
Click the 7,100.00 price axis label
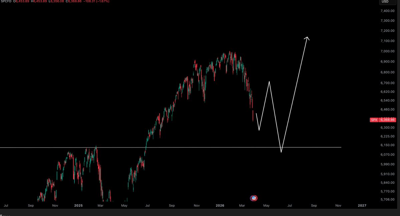tap(387, 41)
